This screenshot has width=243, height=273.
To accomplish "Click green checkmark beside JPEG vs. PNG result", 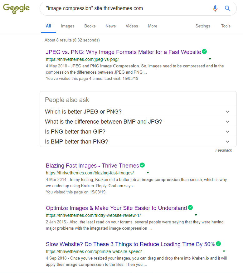I will click(x=204, y=52).
